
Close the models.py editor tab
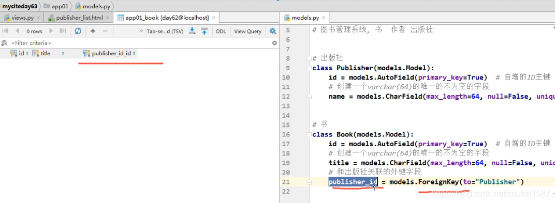324,18
